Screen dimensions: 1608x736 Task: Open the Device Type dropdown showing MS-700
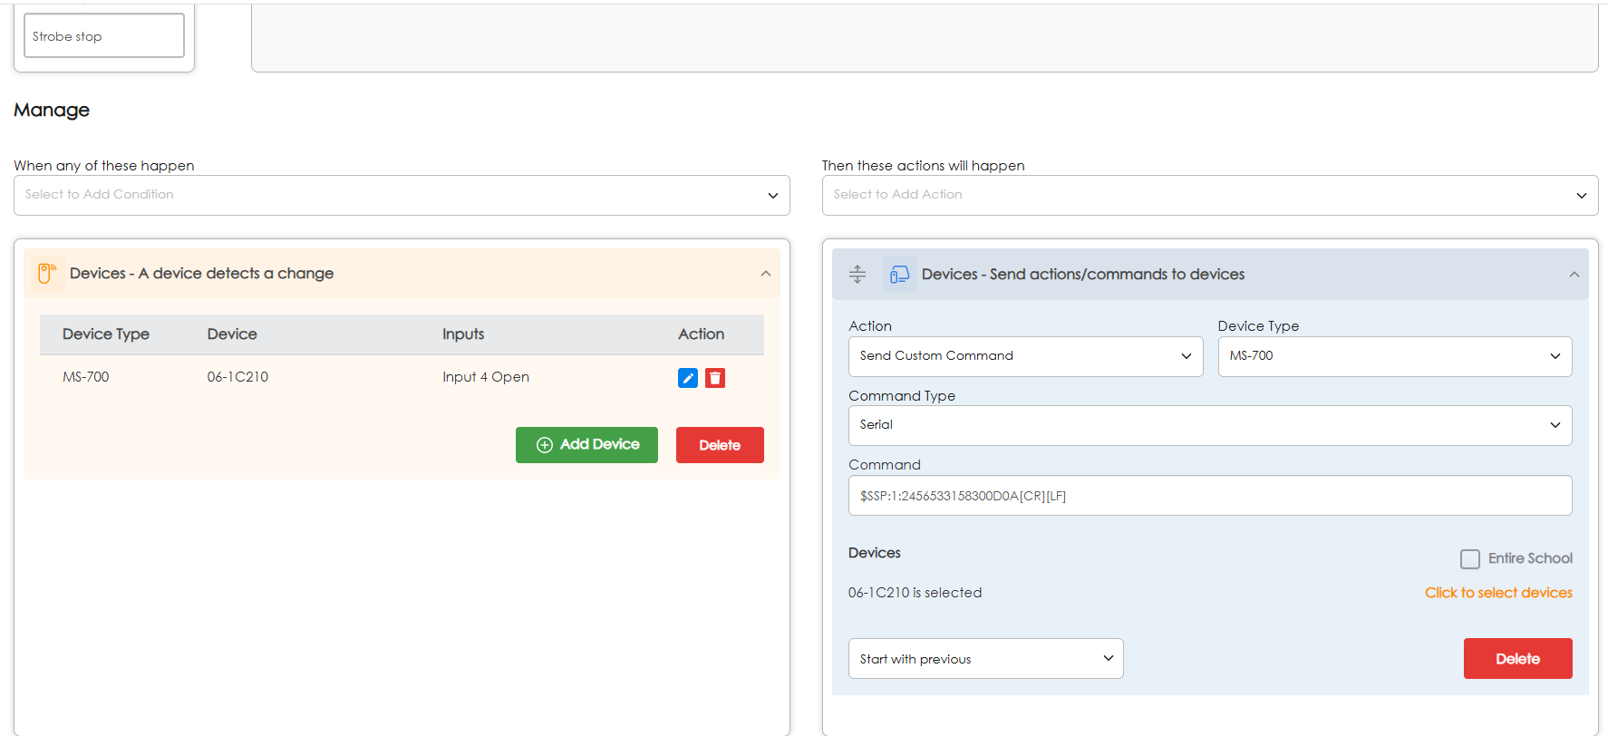point(1395,356)
